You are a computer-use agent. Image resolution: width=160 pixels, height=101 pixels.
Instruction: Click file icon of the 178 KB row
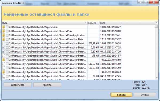[x=4, y=56]
